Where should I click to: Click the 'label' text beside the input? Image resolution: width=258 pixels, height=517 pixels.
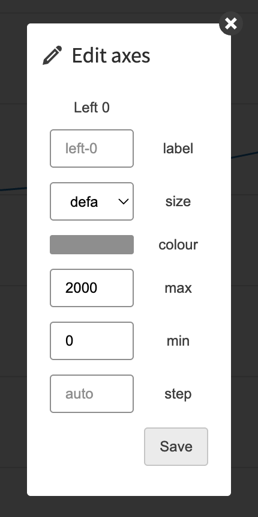pyautogui.click(x=178, y=148)
